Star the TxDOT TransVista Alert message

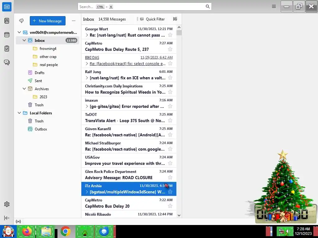(x=170, y=121)
